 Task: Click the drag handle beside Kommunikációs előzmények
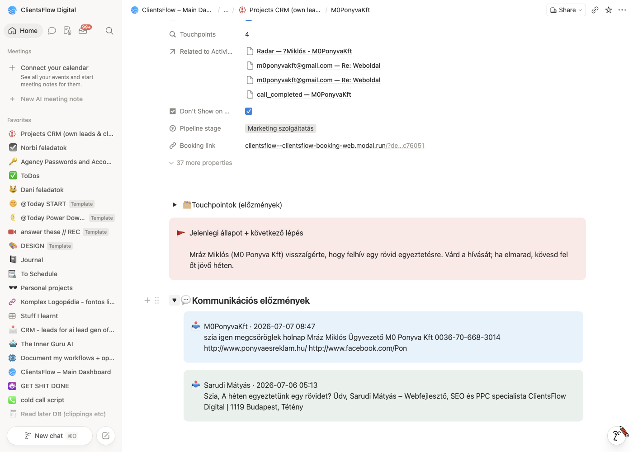157,300
